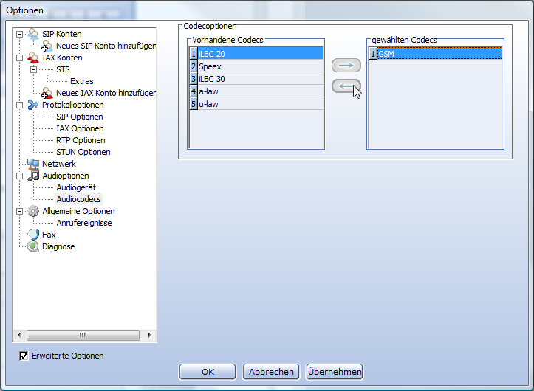Move codec right with arrow button

pos(346,66)
